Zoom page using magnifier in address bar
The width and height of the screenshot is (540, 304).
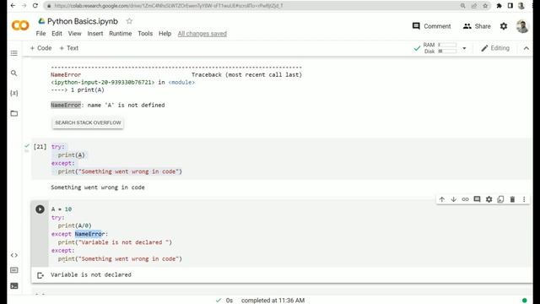463,6
